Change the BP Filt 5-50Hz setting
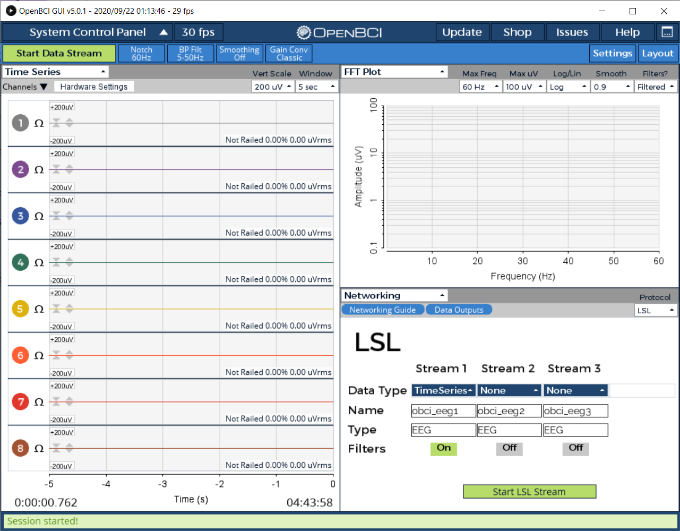This screenshot has width=680, height=531. (x=191, y=53)
